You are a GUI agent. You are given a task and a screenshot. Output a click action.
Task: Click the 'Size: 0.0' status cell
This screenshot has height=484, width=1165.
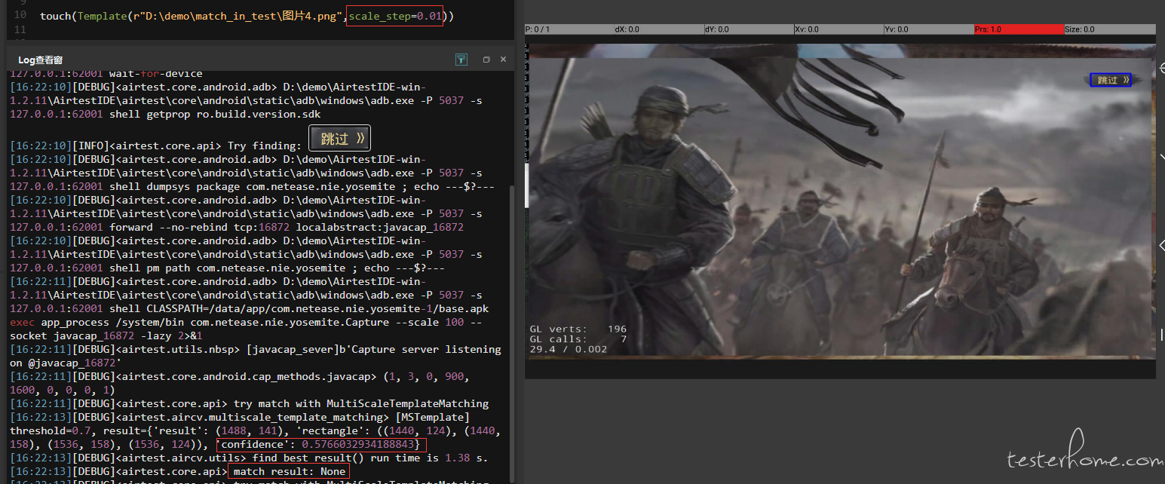tap(1109, 29)
